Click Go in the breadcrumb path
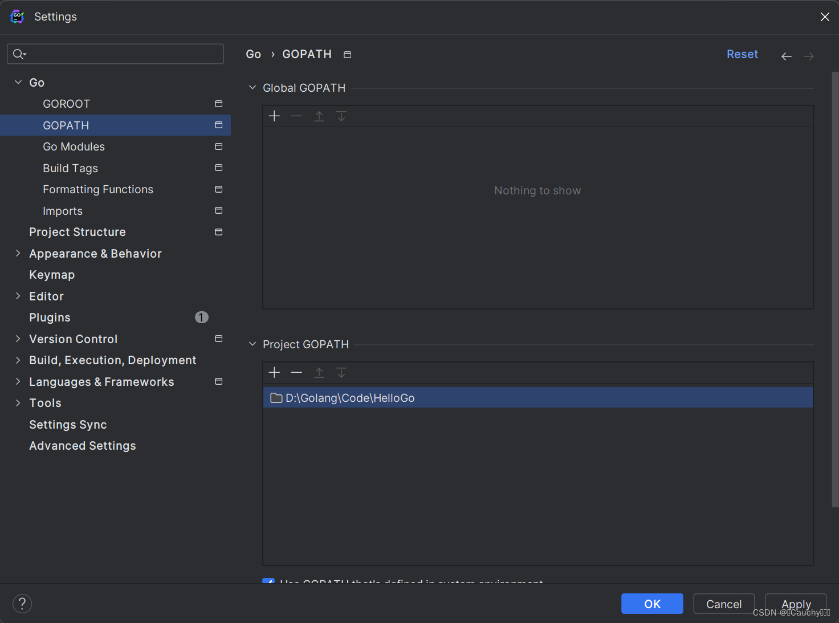 pyautogui.click(x=253, y=54)
